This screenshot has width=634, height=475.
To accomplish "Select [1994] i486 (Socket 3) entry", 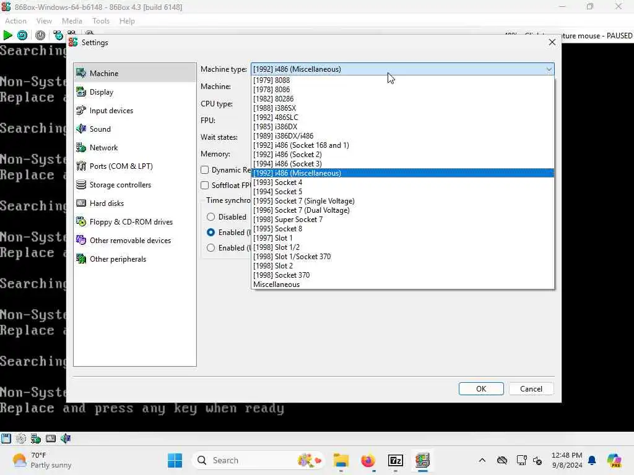I will click(402, 164).
